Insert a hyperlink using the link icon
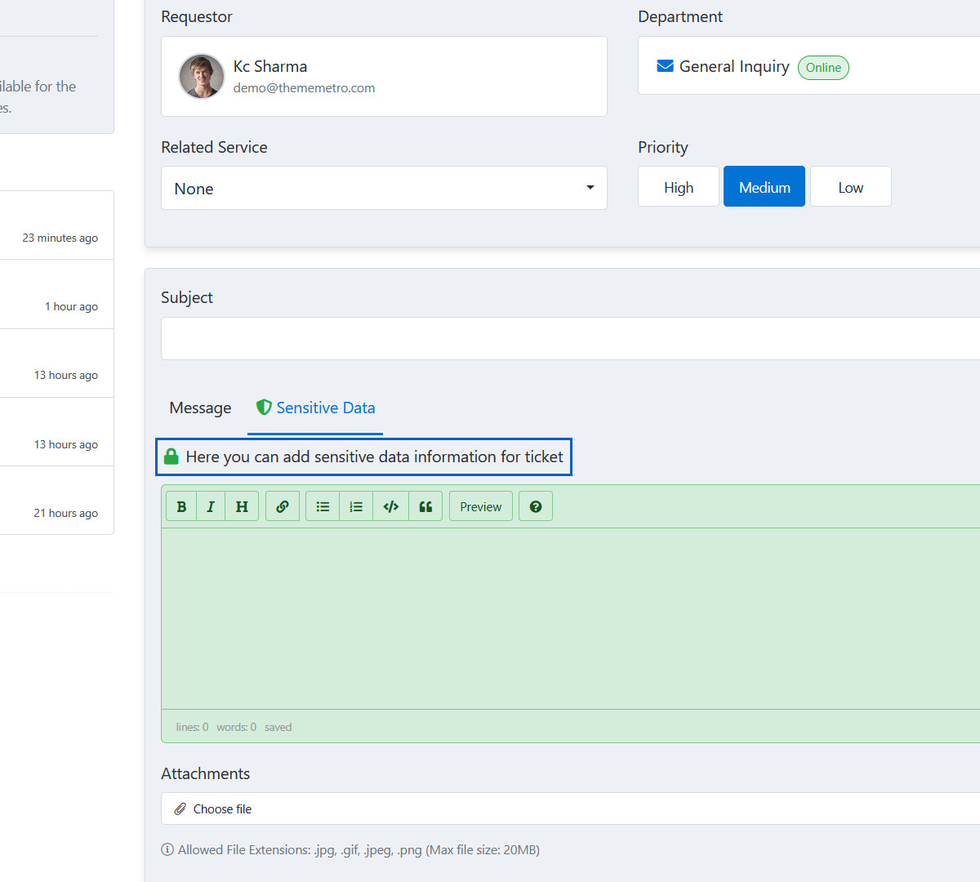 [283, 506]
